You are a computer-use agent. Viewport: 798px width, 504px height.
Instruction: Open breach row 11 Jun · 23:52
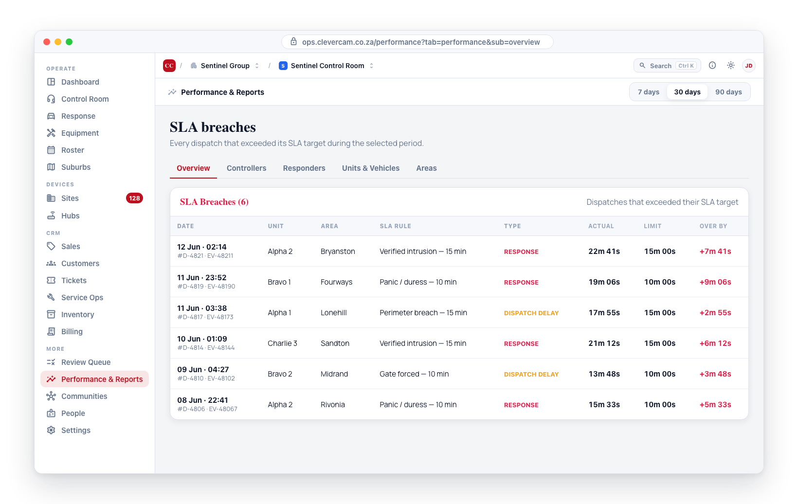tap(459, 282)
